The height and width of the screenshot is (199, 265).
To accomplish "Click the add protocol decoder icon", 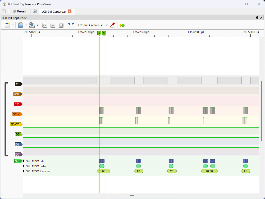I will coord(122,25).
